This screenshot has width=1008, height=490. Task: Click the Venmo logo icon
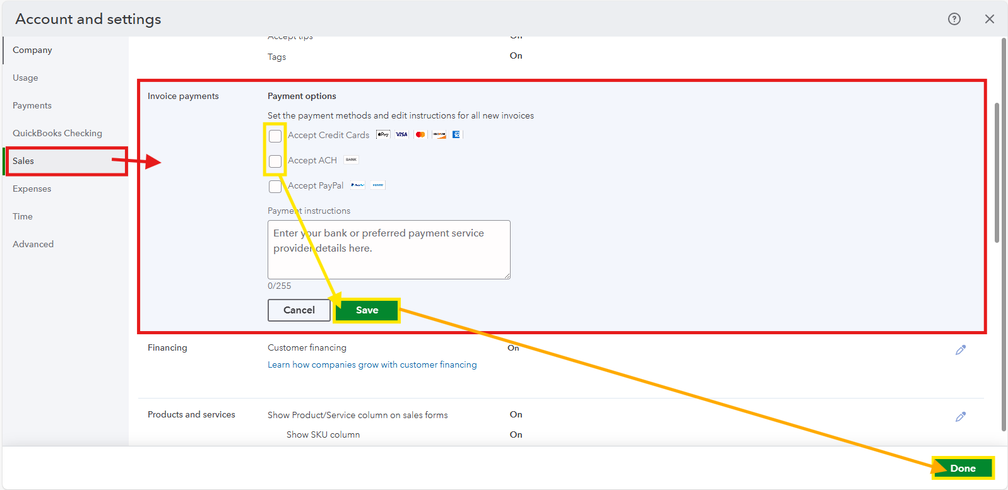pyautogui.click(x=377, y=185)
